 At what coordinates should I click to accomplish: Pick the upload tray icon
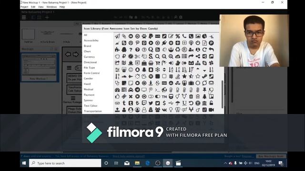(117, 110)
